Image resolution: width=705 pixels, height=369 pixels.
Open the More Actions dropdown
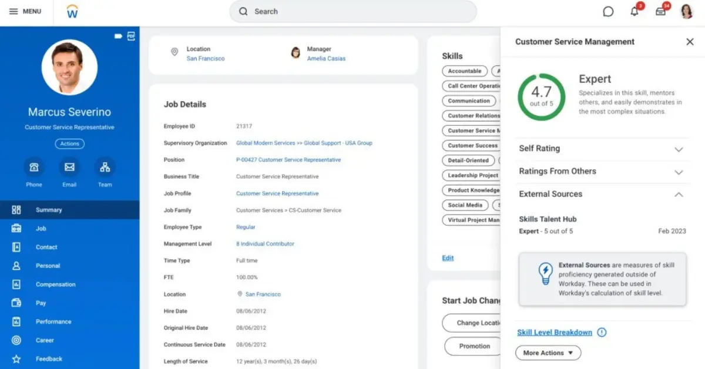pos(548,353)
